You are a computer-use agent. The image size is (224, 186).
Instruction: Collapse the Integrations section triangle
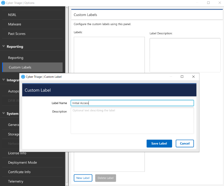click(4, 80)
